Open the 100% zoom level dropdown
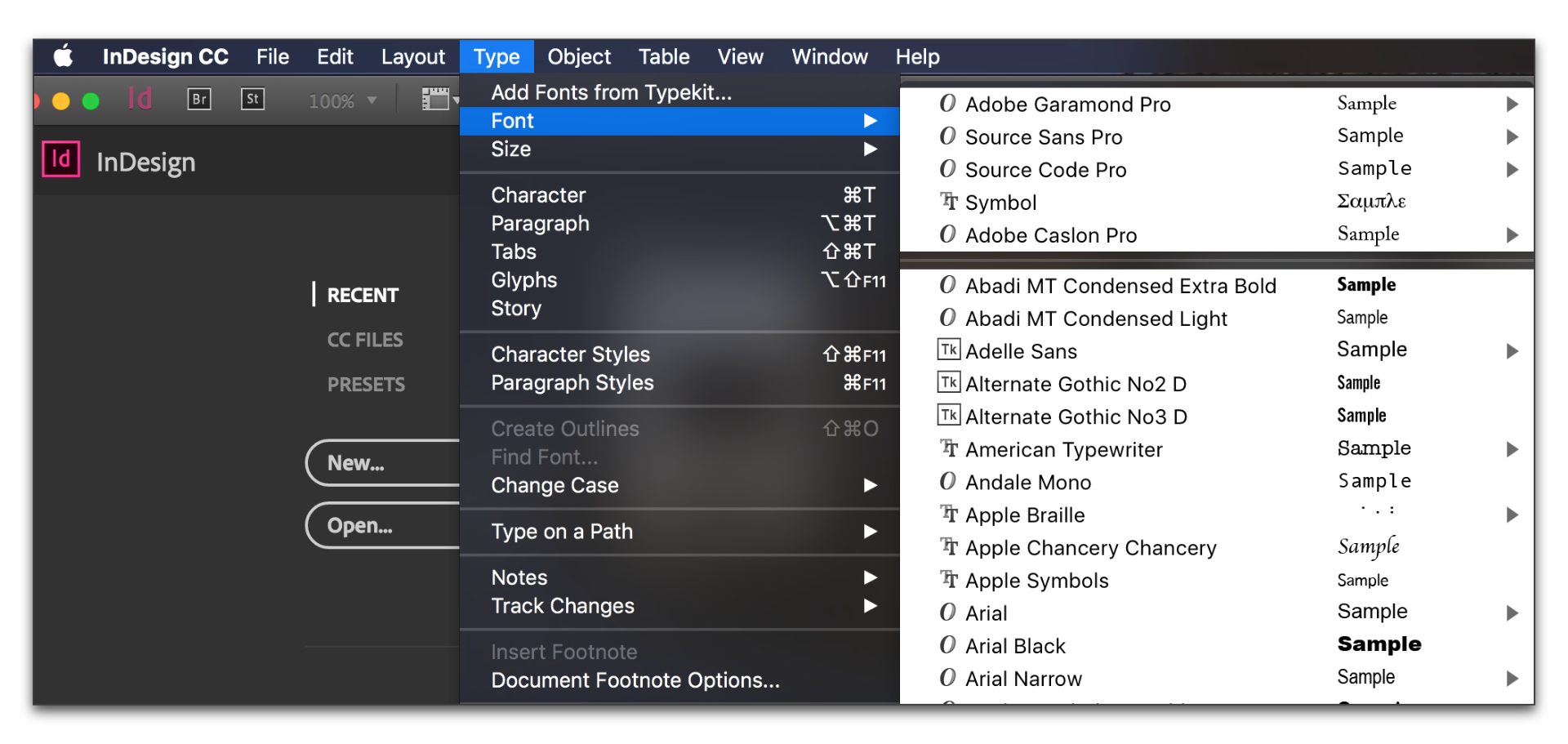This screenshot has height=744, width=1568. [342, 101]
